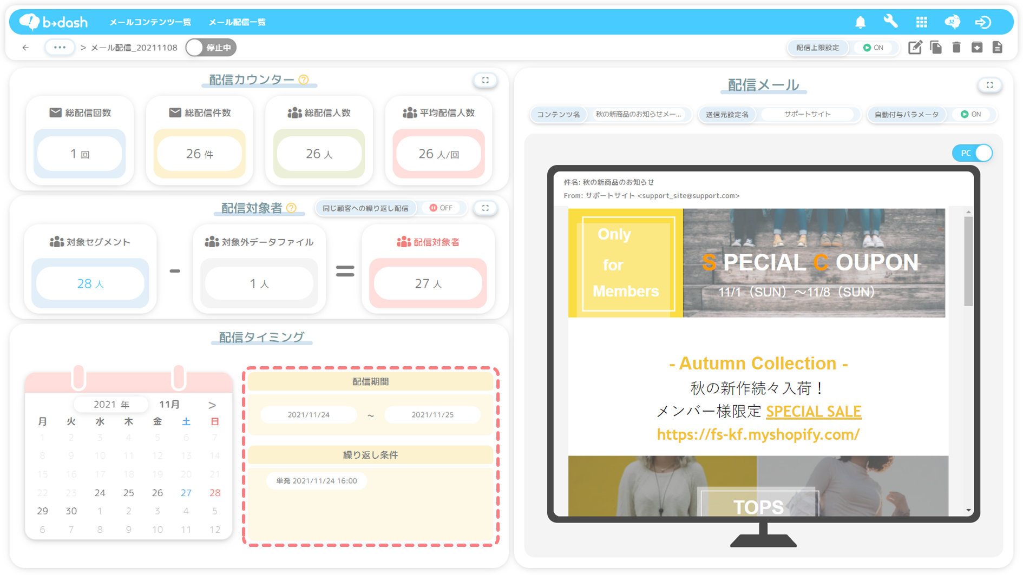The height and width of the screenshot is (575, 1023).
Task: Click the 秋の新商品のお知らせメー... content name
Action: 638,114
